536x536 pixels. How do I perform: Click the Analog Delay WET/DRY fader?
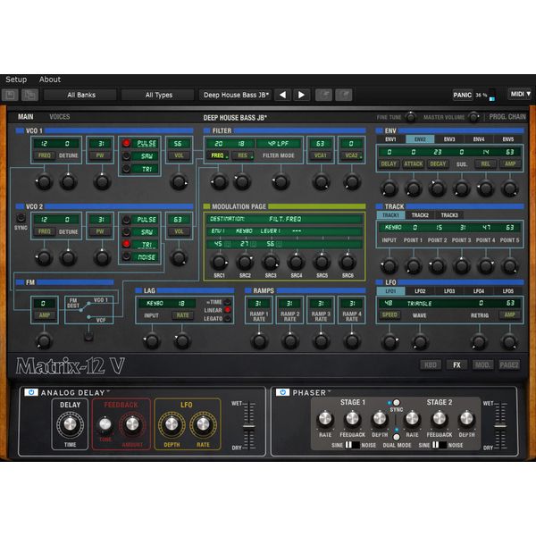tap(249, 426)
